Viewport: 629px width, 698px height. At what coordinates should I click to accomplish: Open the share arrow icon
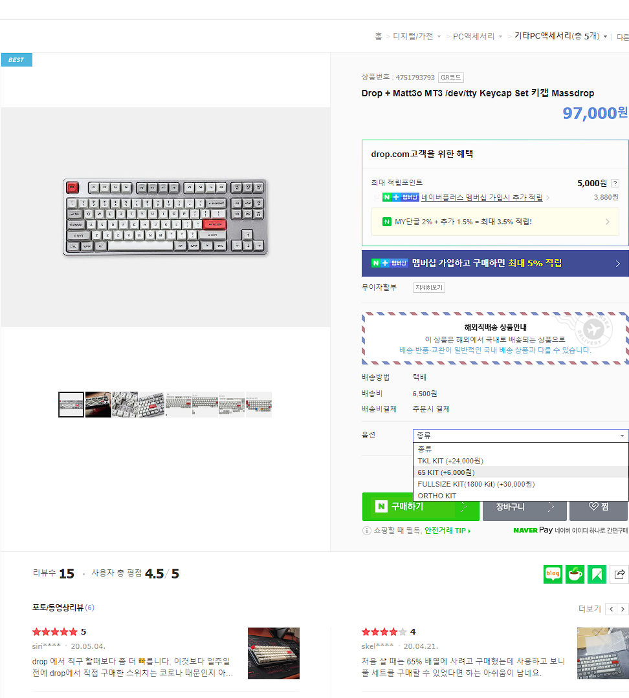tap(619, 574)
